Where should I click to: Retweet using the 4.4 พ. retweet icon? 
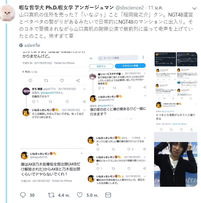pyautogui.click(x=51, y=195)
